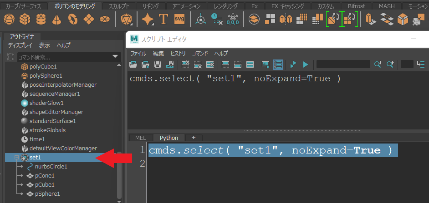Image resolution: width=429 pixels, height=203 pixels.
Task: Select pCube1 in the Outliner
Action: (x=45, y=185)
